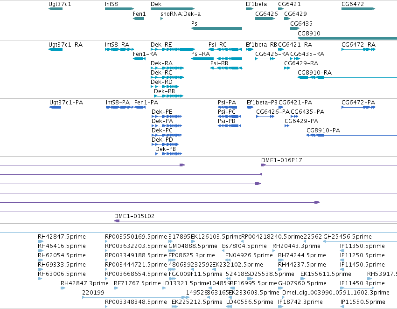The image size is (397, 309).
Task: Click the GH25456.5prime EST label
Action: point(348,237)
